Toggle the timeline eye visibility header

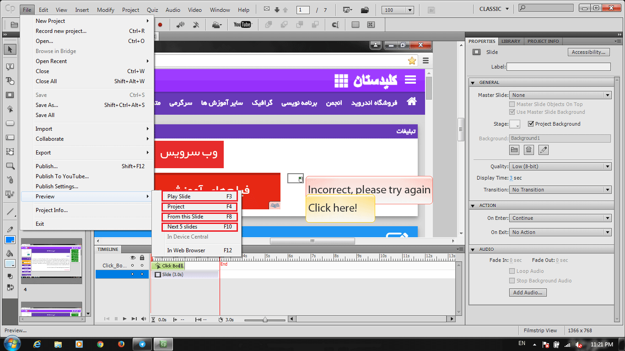click(133, 258)
